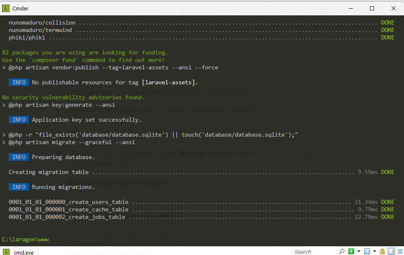
Task: Click the magnifier icon in search box
Action: pos(341,251)
